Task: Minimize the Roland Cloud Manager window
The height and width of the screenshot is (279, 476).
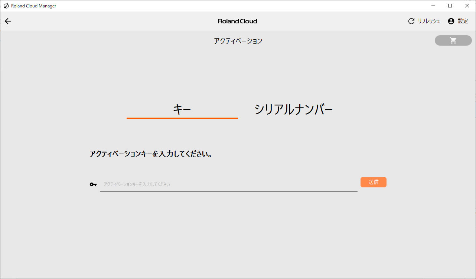Action: click(x=433, y=6)
